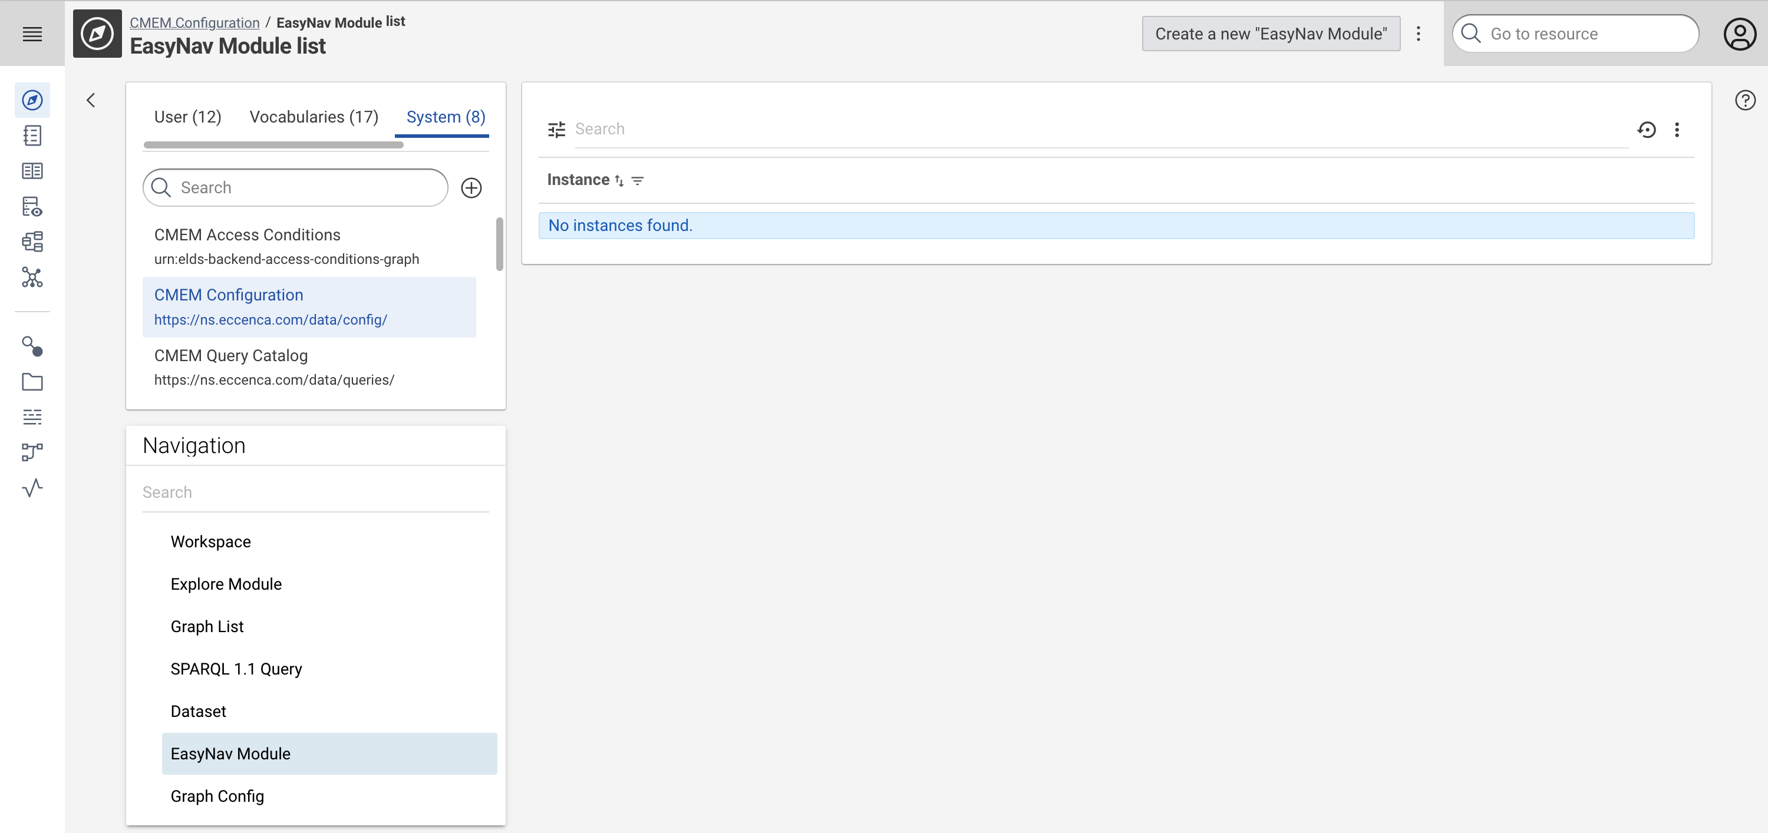Image resolution: width=1768 pixels, height=833 pixels.
Task: Click the analytics/waveform icon in sidebar
Action: [x=32, y=488]
